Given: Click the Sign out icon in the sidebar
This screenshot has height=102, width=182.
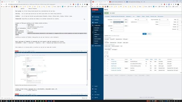Looking at the screenshot, I should [x=93, y=97].
